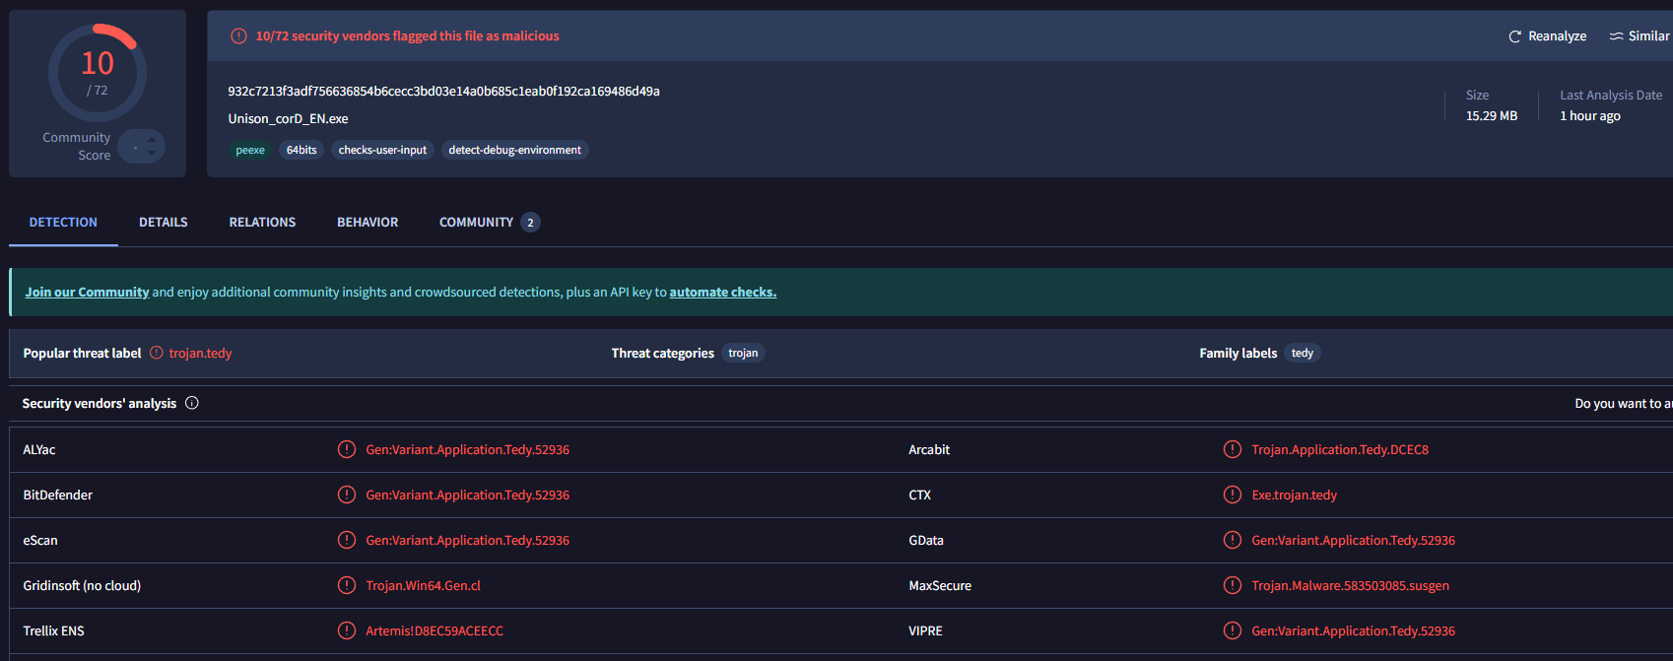Click the Trojan.Malware.583503085.susgen detection
The image size is (1673, 661).
click(1351, 586)
